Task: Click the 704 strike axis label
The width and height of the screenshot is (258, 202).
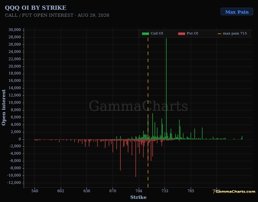Action: click(x=139, y=191)
